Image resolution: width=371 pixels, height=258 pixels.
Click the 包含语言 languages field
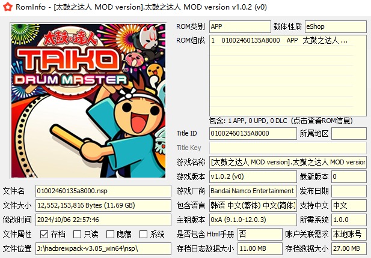pyautogui.click(x=253, y=205)
